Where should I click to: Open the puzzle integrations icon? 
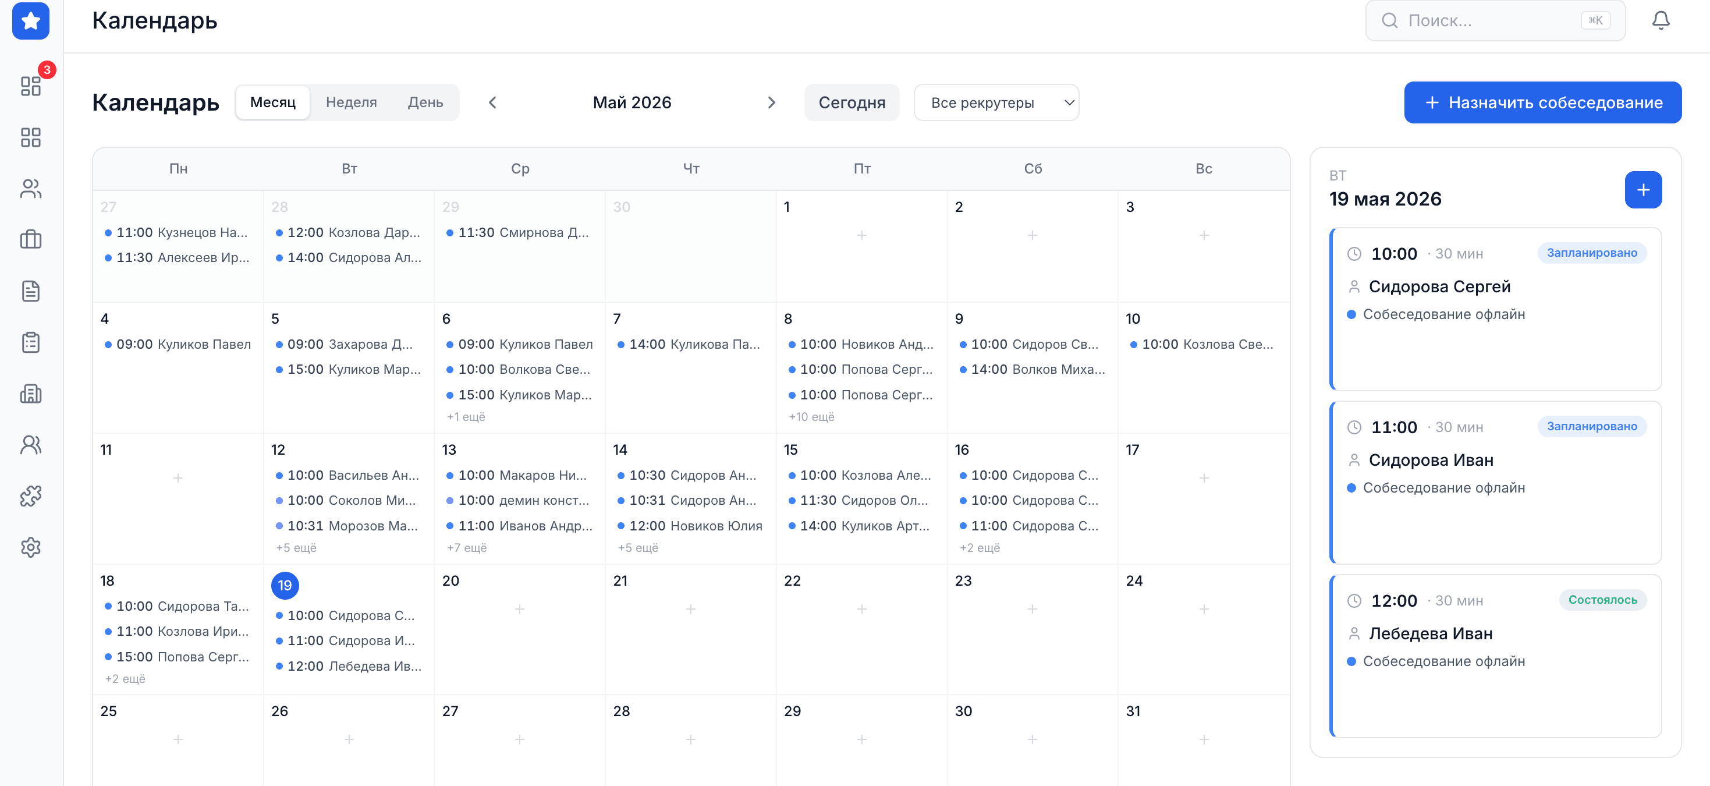tap(30, 496)
